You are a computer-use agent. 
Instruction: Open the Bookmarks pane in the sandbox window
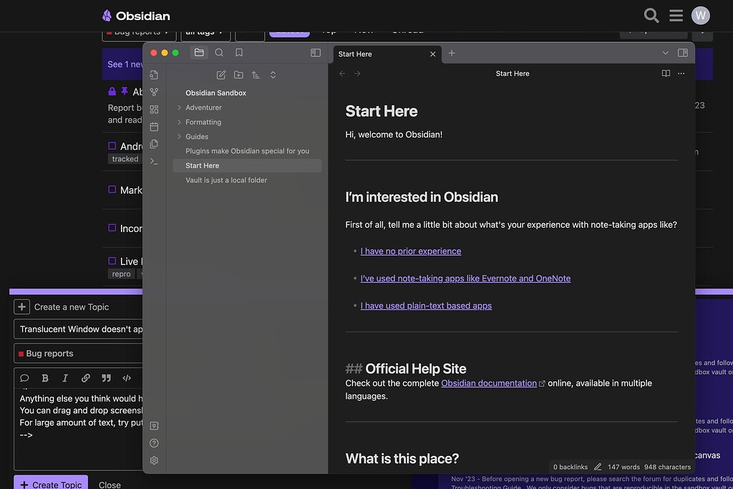coord(239,52)
